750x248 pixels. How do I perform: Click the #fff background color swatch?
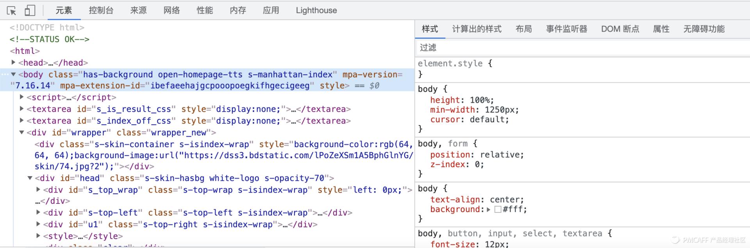498,209
